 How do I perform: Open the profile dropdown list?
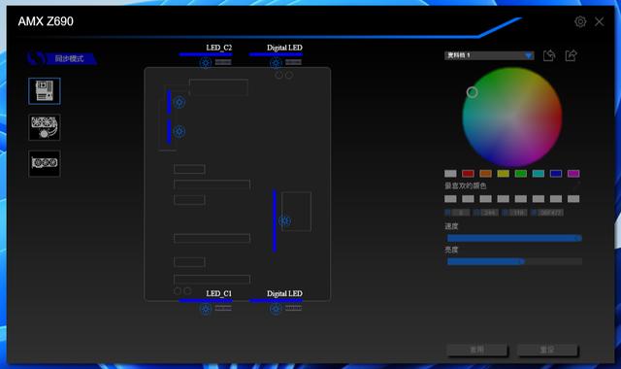(489, 55)
